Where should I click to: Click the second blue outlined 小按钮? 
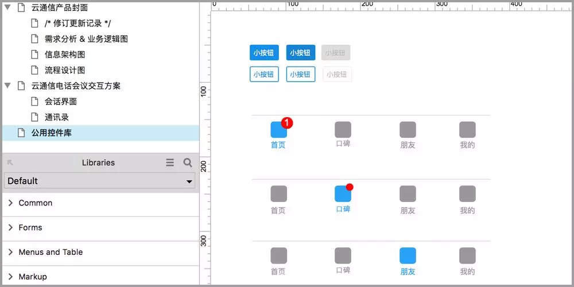click(x=301, y=74)
